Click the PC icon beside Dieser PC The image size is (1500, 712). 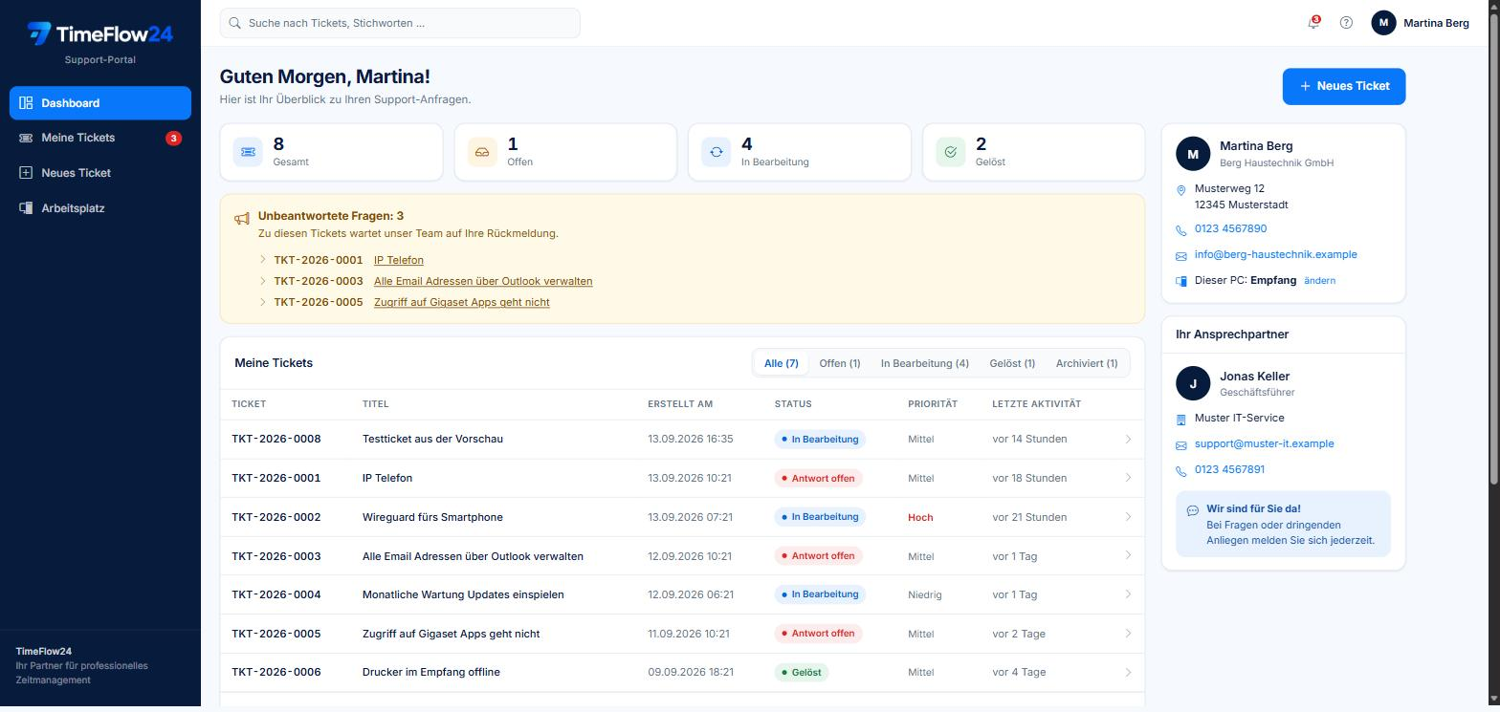(x=1180, y=282)
